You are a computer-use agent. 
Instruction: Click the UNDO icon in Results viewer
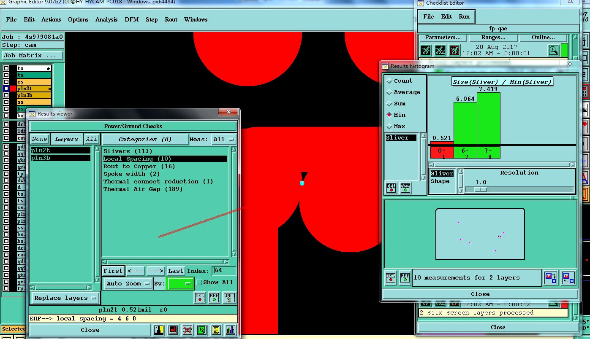point(229,298)
